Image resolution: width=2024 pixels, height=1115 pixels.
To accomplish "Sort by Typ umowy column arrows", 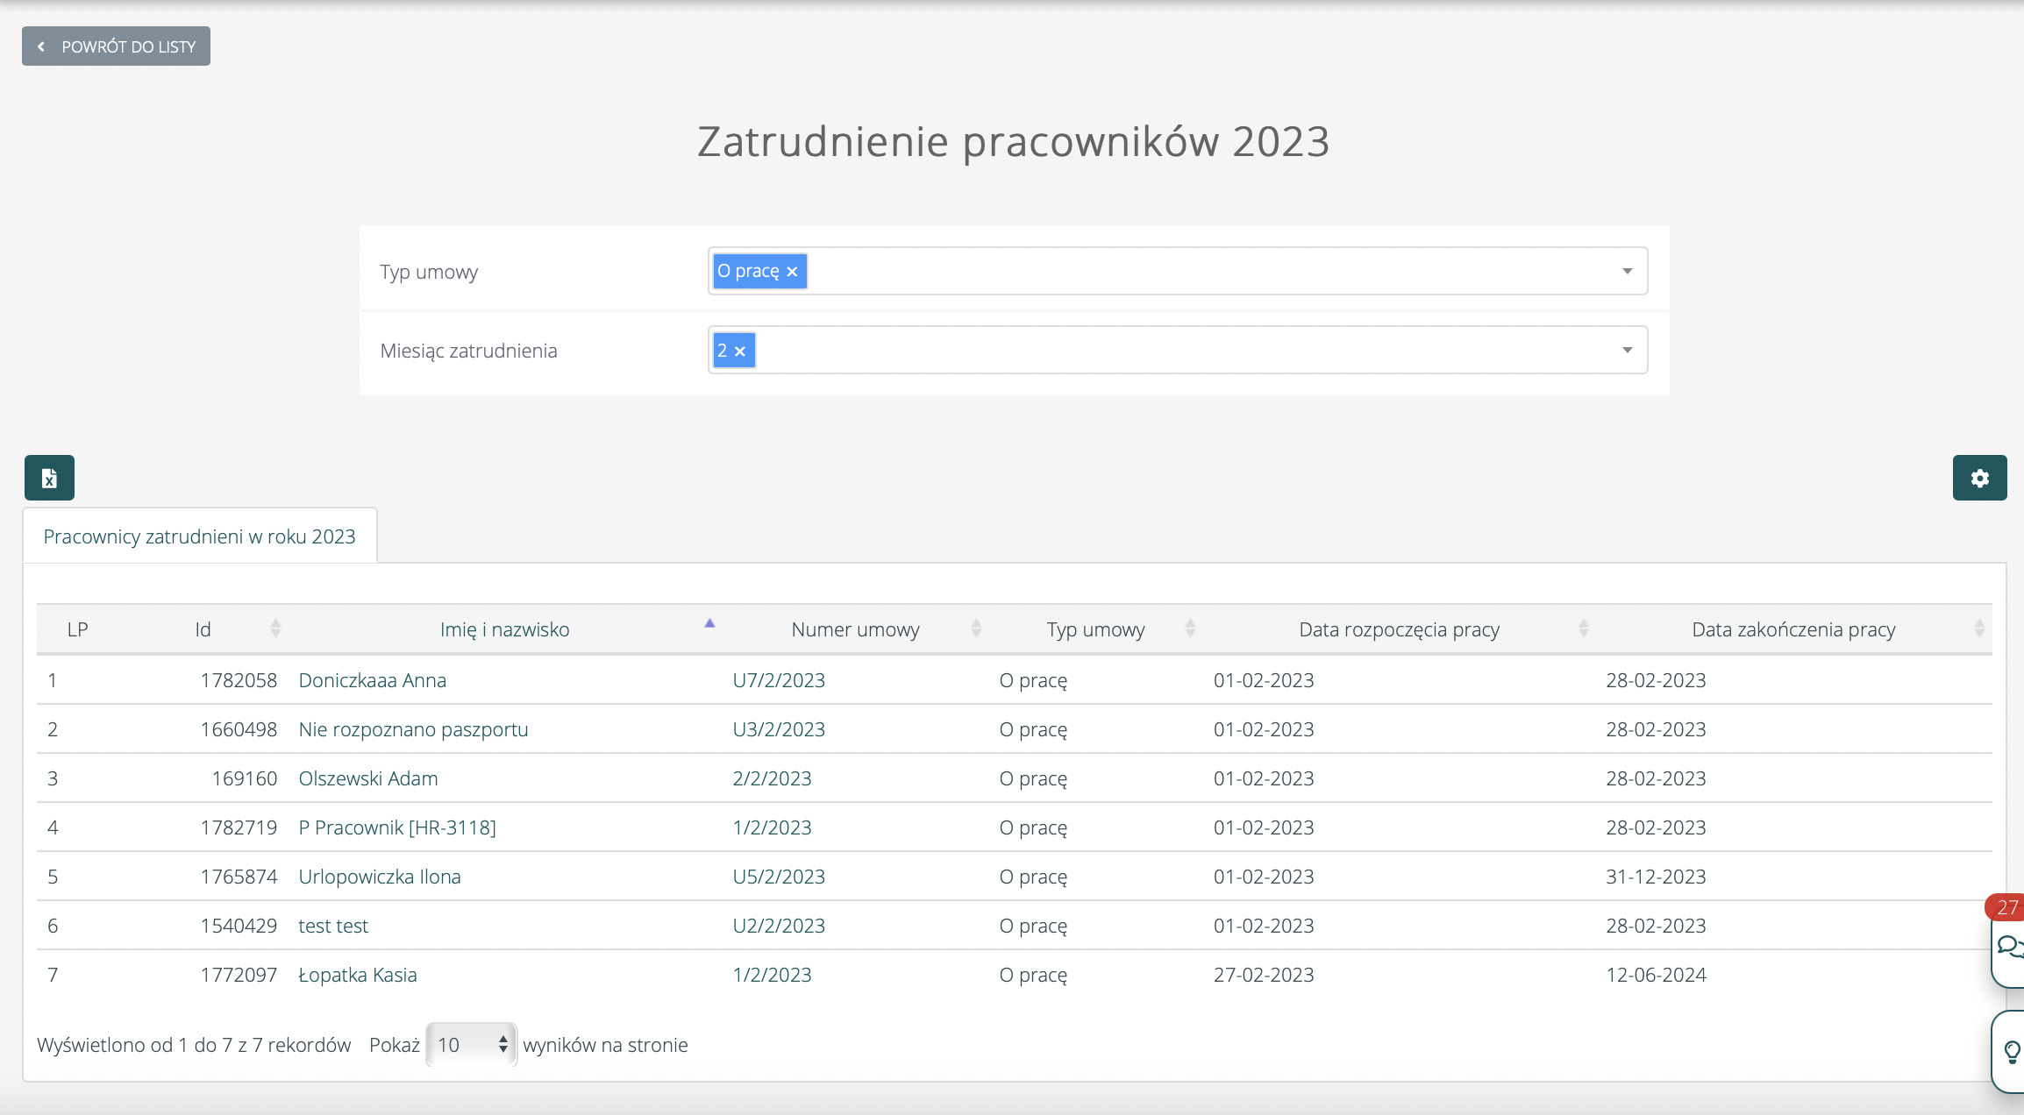I will [1190, 629].
